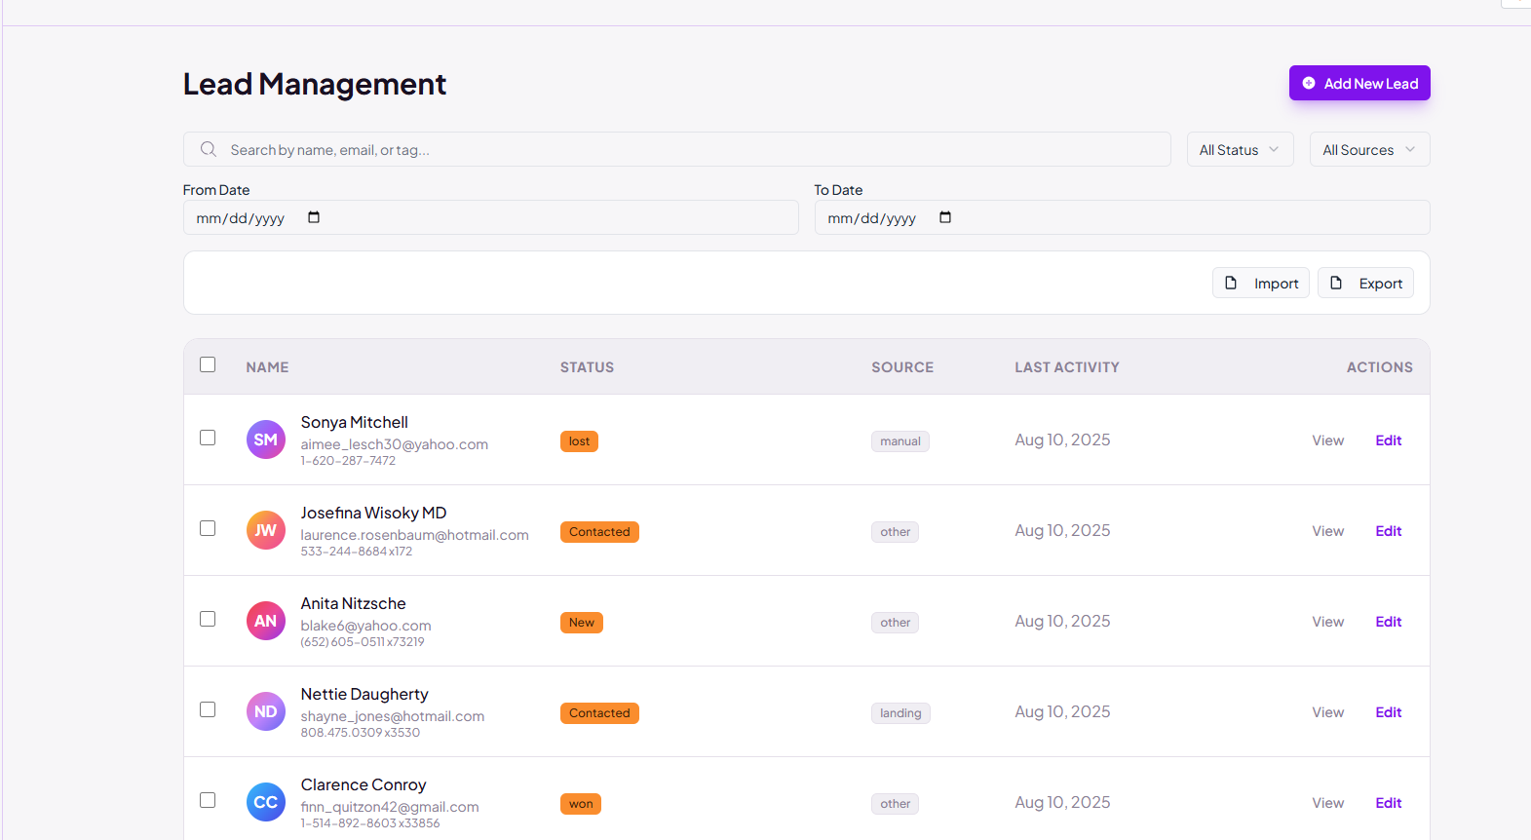Sort by the Last Activity column header

[1066, 367]
